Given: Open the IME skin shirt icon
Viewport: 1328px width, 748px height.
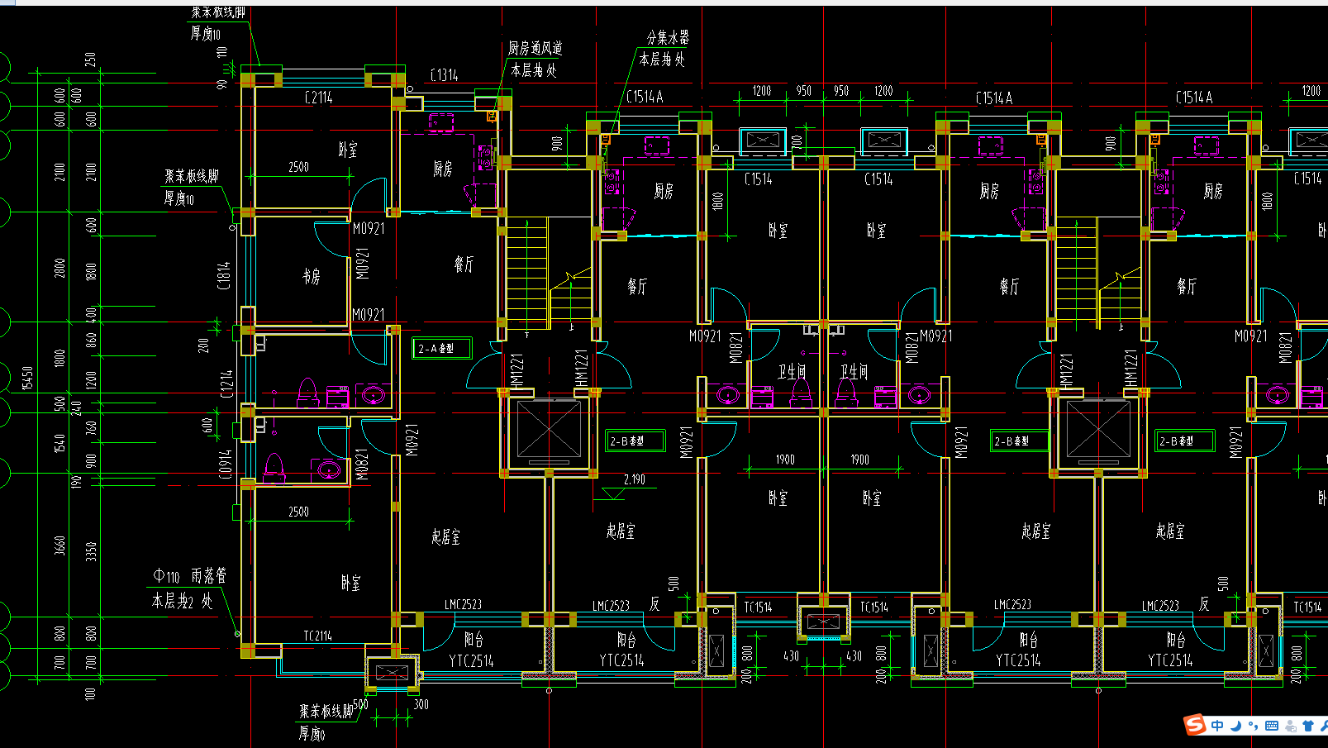Looking at the screenshot, I should coord(1308,726).
